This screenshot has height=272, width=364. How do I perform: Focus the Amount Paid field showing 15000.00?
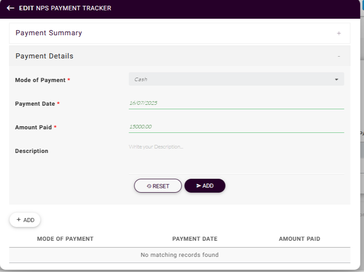pyautogui.click(x=236, y=127)
